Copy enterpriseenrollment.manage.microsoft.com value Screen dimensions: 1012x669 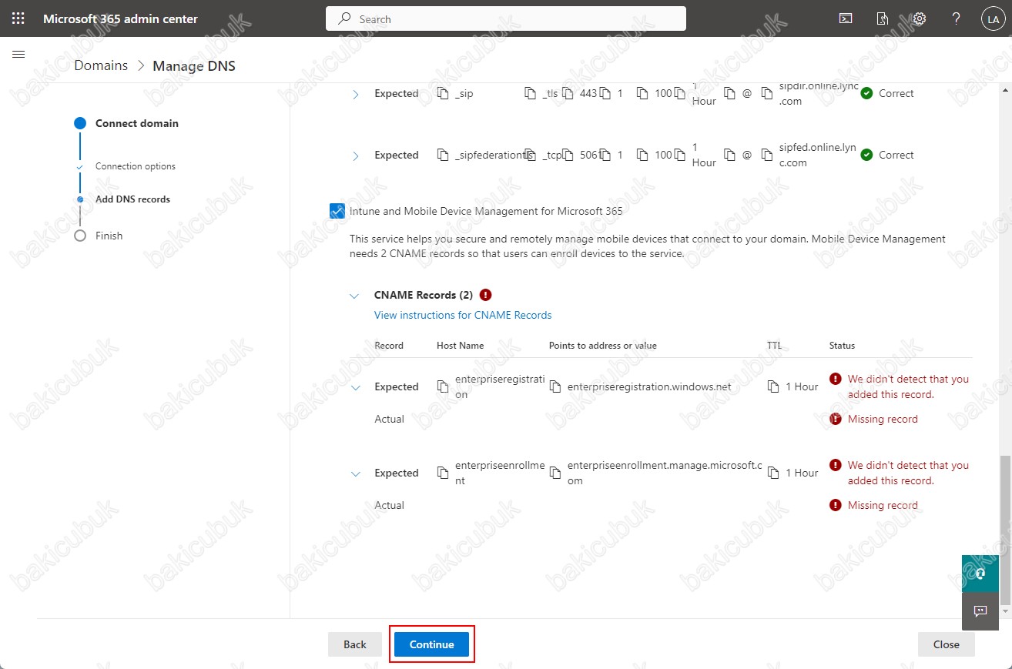coord(555,473)
